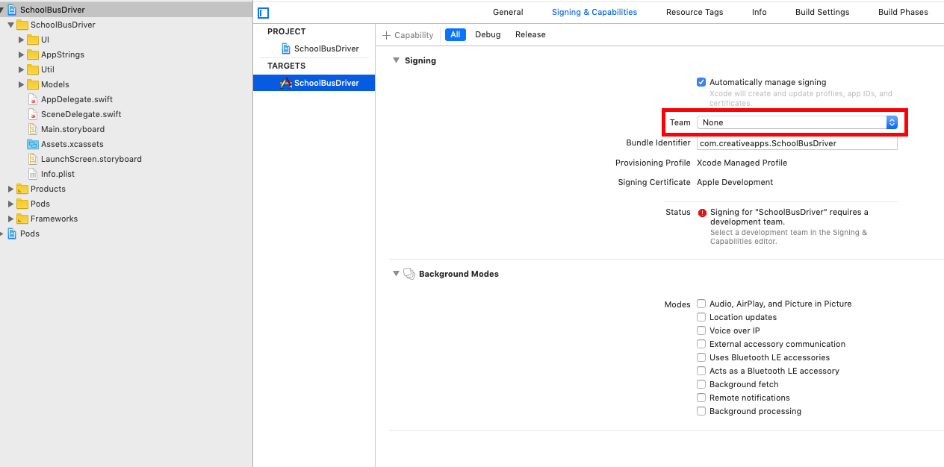Click the + Capability button
944x467 pixels.
[408, 35]
